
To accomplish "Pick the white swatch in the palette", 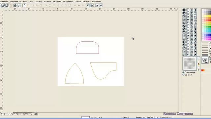I will (x=203, y=10).
